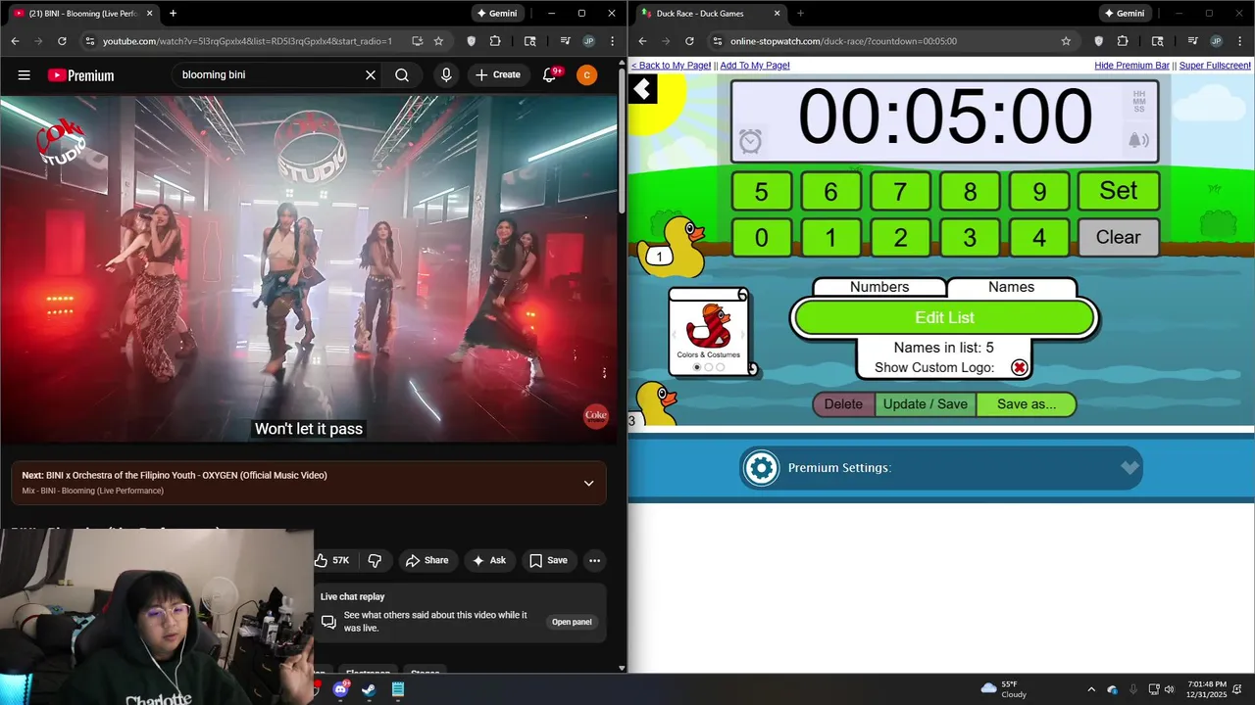Toggle Show Custom Logo red X
The height and width of the screenshot is (705, 1255).
[1020, 367]
